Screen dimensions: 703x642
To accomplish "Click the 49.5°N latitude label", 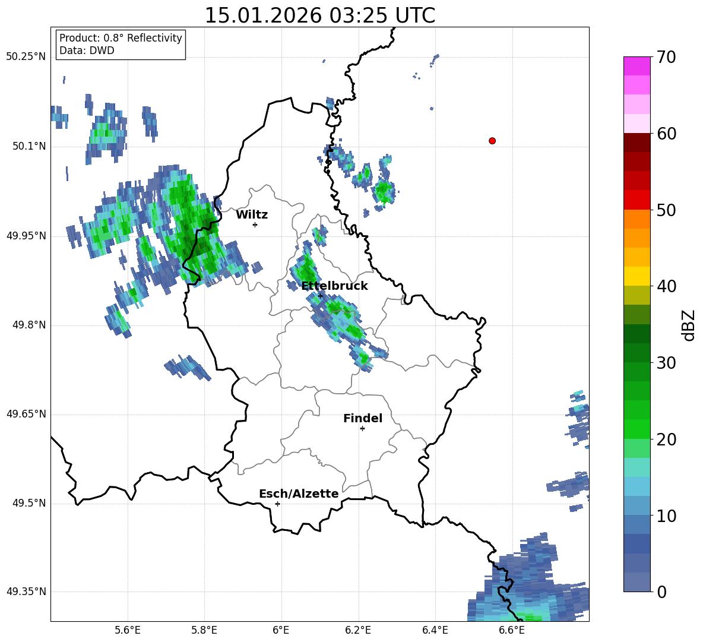I will (x=29, y=503).
